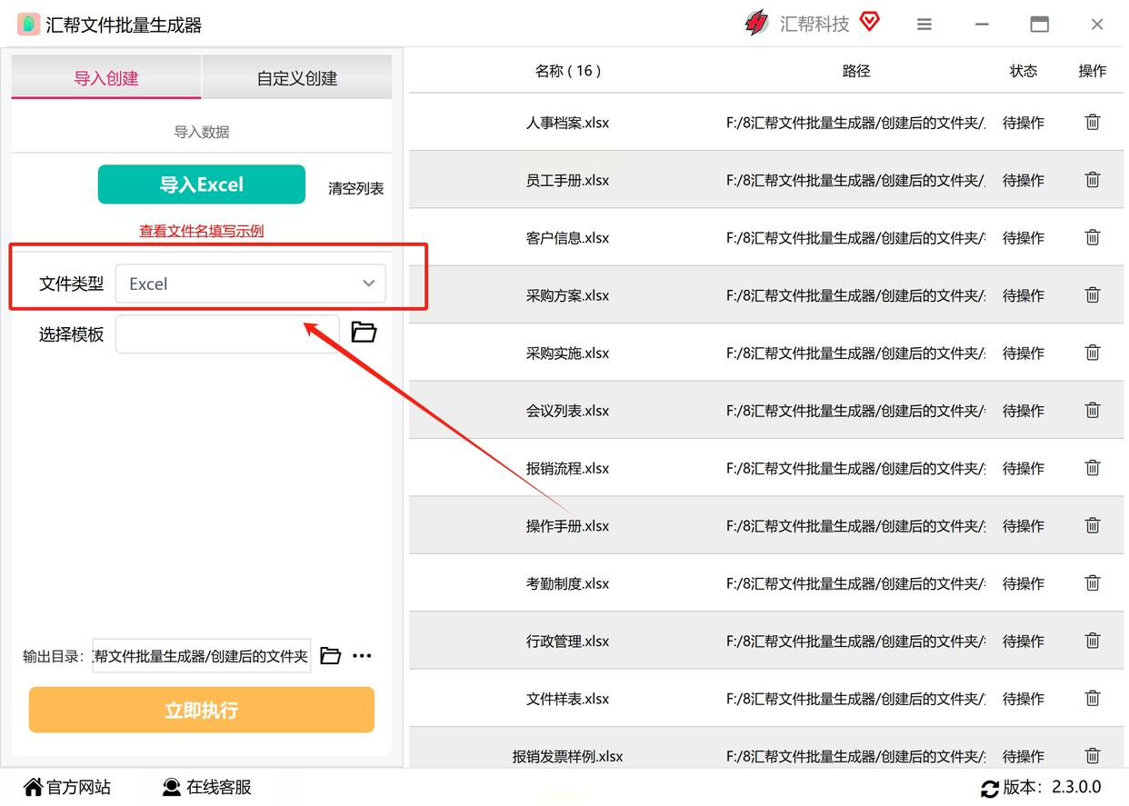The height and width of the screenshot is (806, 1129).
Task: Open the 官方网站 link
Action: coord(67,787)
